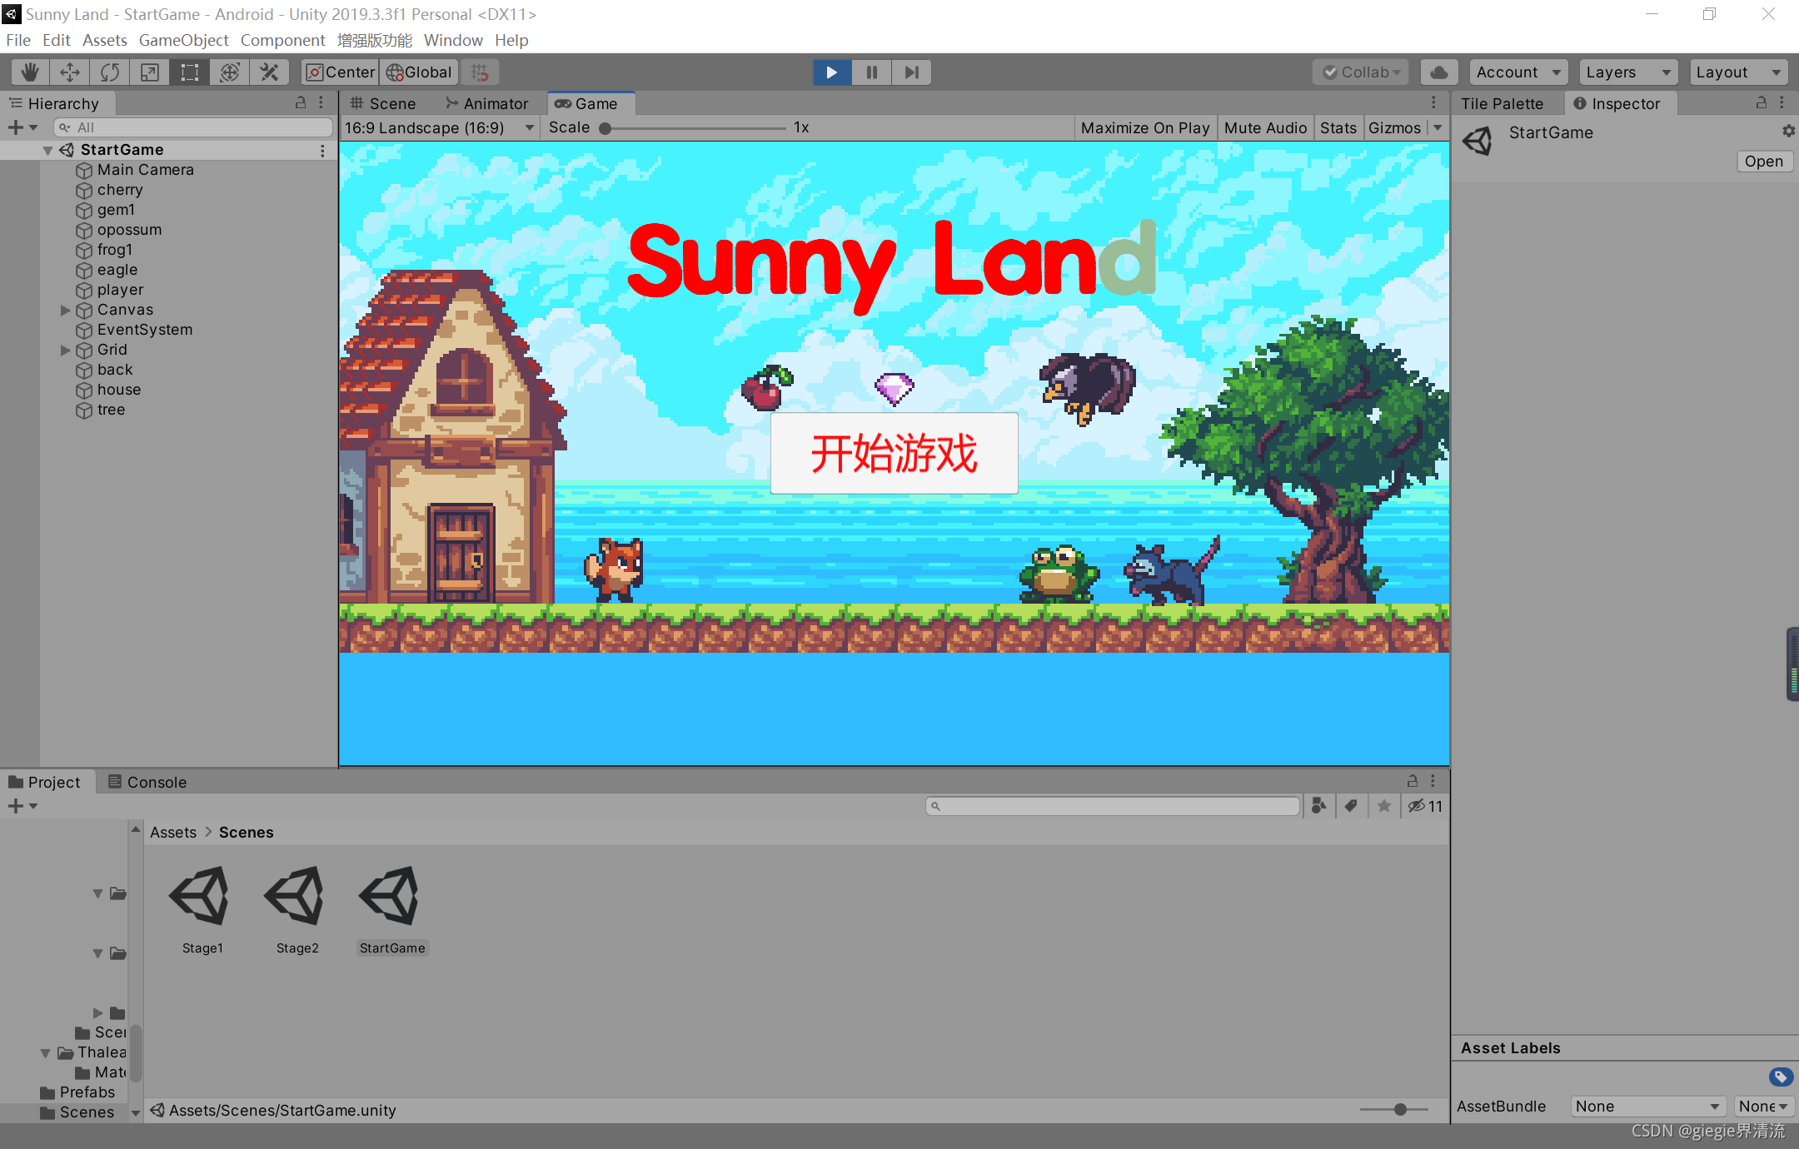Select the Transform tool
This screenshot has width=1799, height=1149.
coord(230,72)
